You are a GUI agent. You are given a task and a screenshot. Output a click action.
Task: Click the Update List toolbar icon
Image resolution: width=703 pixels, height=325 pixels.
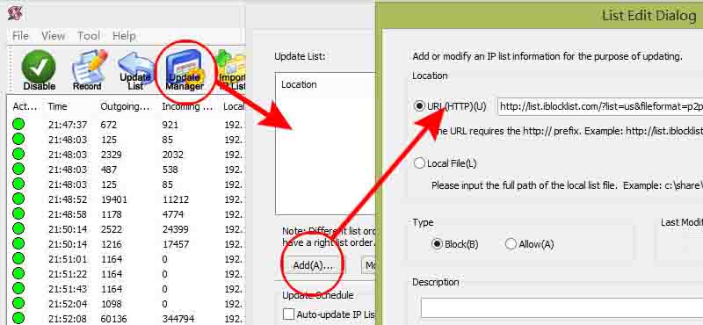(135, 70)
